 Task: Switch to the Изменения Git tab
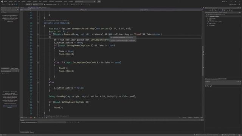coord(222,79)
